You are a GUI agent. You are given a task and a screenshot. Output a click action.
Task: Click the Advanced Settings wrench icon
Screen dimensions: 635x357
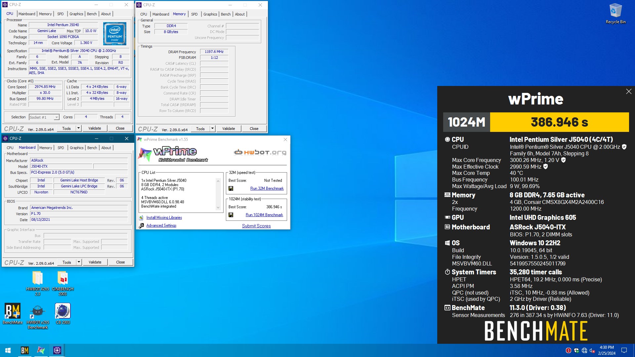click(141, 225)
